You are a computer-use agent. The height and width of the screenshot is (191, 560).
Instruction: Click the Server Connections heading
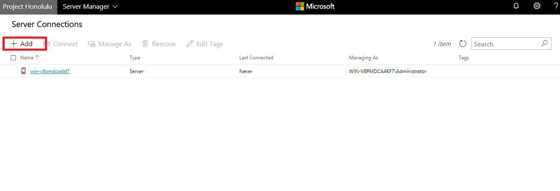(47, 24)
